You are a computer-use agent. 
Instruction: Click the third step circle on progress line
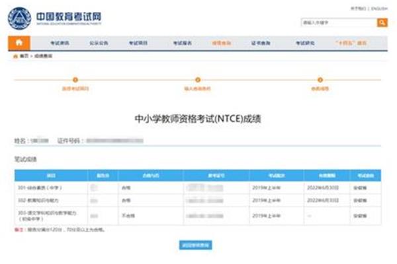[x=320, y=80]
